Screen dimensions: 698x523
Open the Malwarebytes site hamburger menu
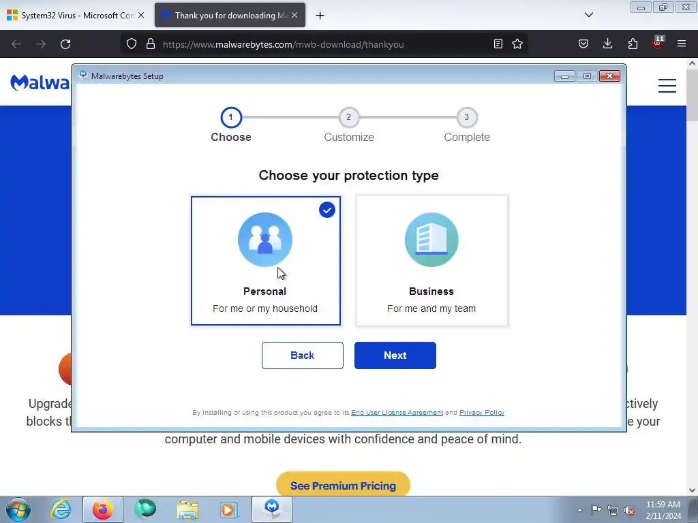(x=667, y=85)
